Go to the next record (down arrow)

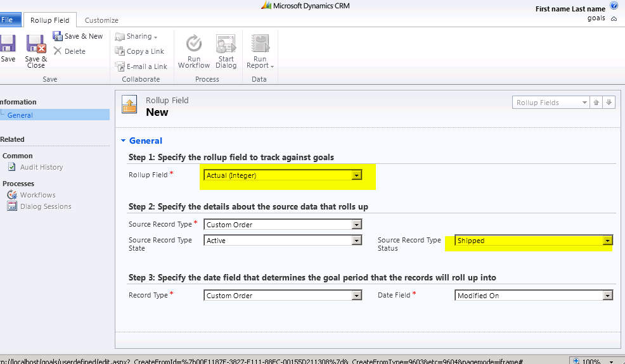click(x=609, y=103)
